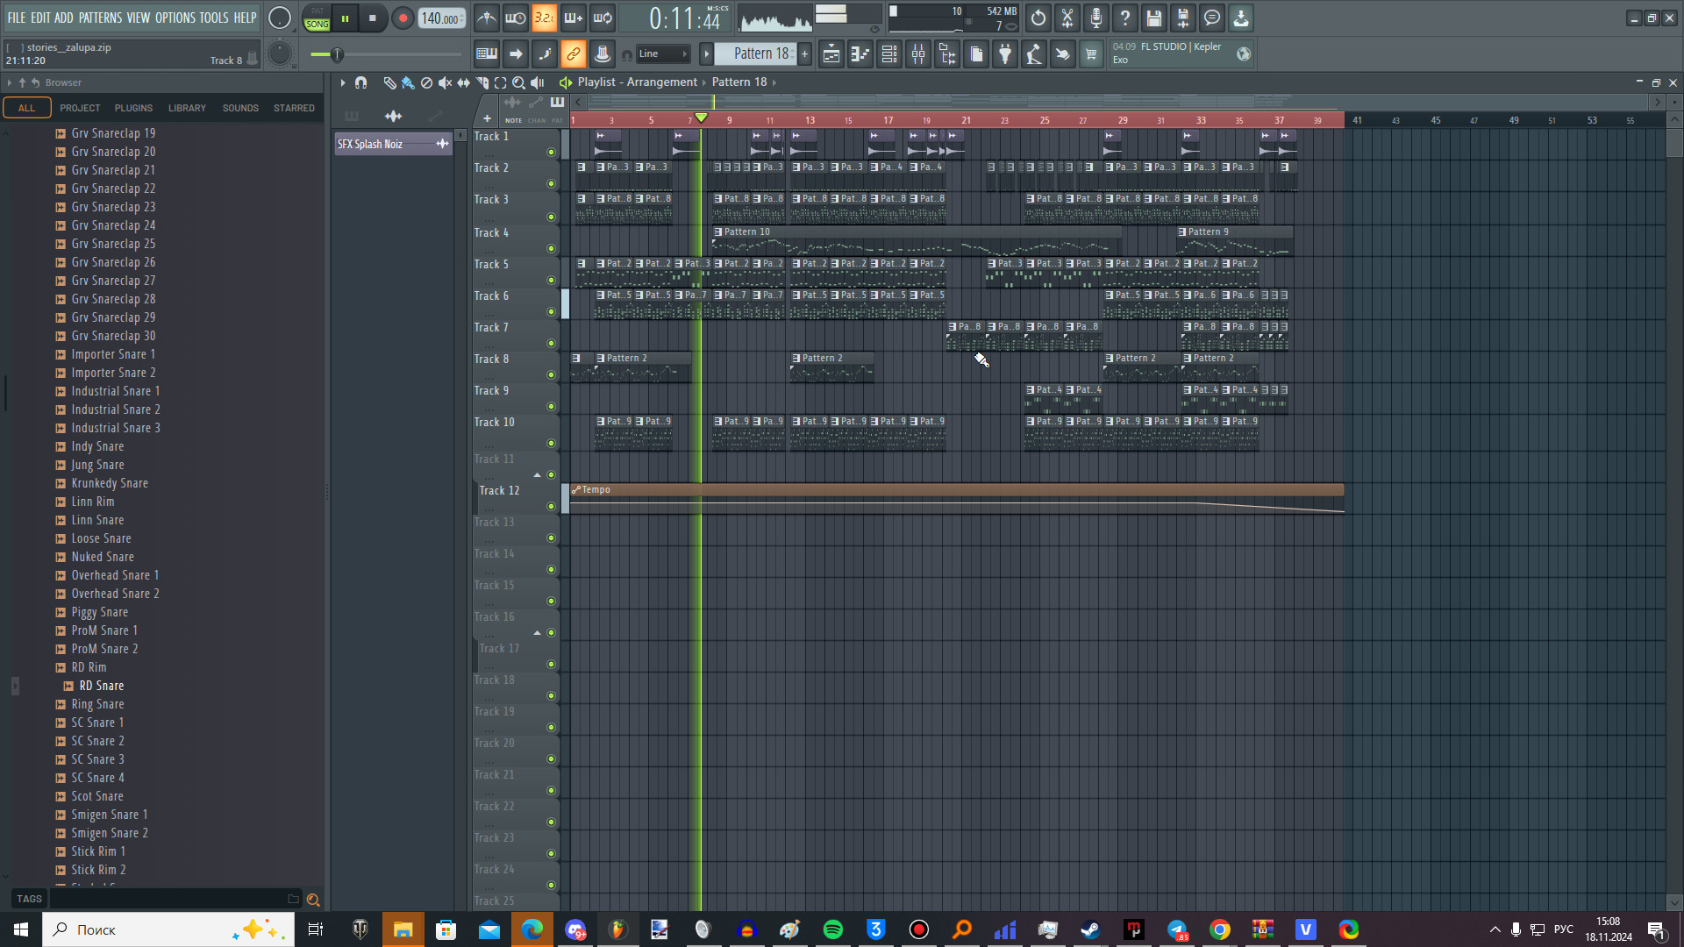Toggle Track 8 mute switch
This screenshot has height=947, width=1684.
(x=551, y=374)
